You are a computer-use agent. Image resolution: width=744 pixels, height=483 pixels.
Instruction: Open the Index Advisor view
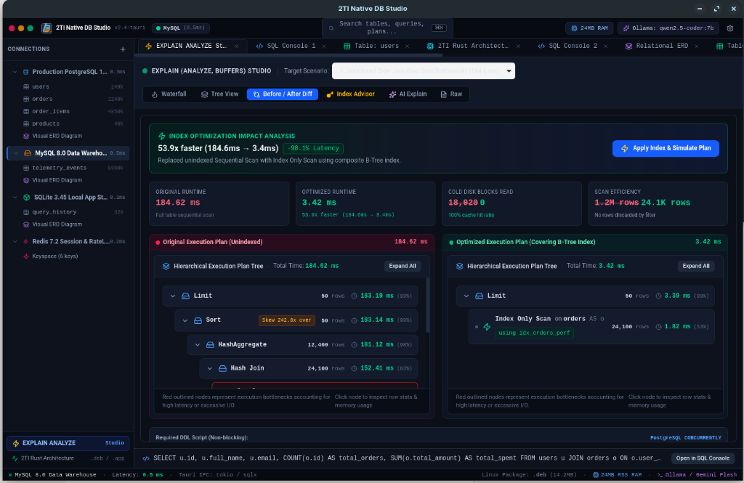(x=351, y=94)
